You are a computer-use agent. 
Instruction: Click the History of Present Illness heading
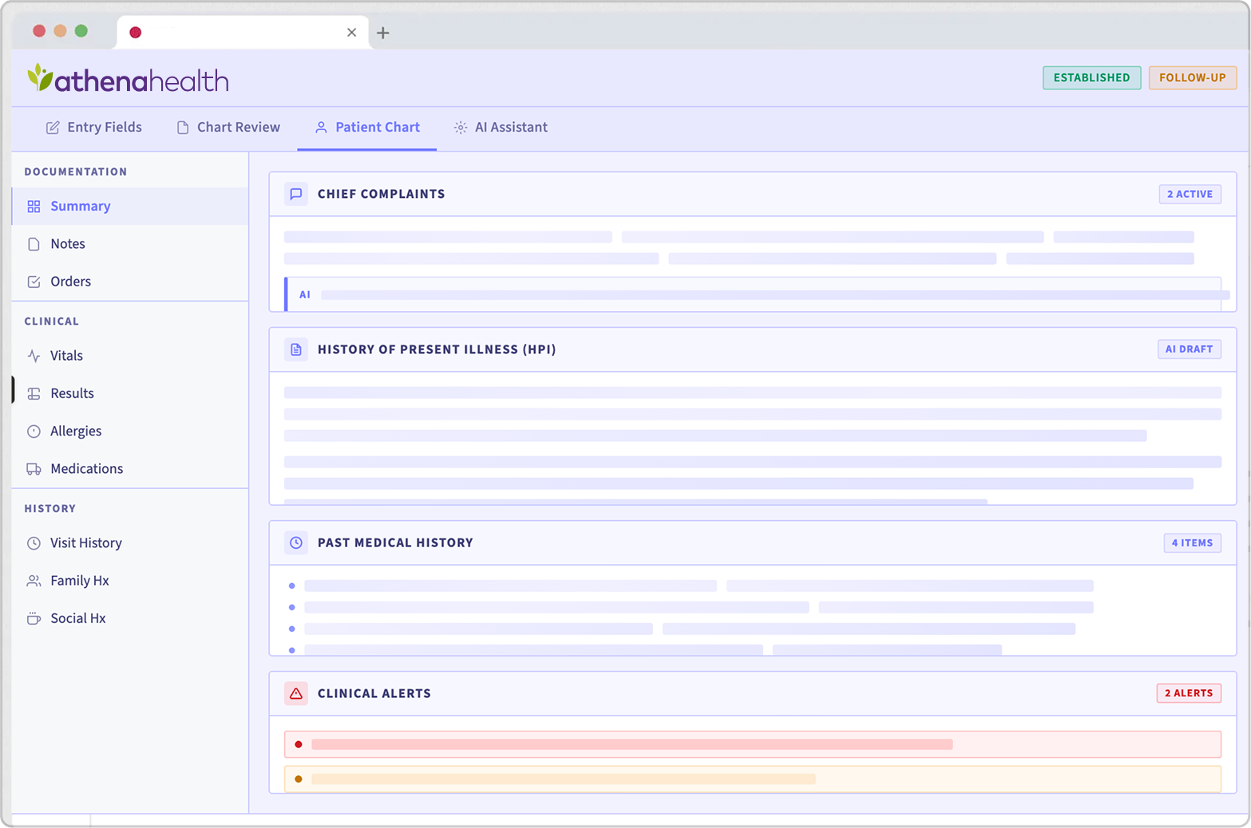[x=437, y=349]
